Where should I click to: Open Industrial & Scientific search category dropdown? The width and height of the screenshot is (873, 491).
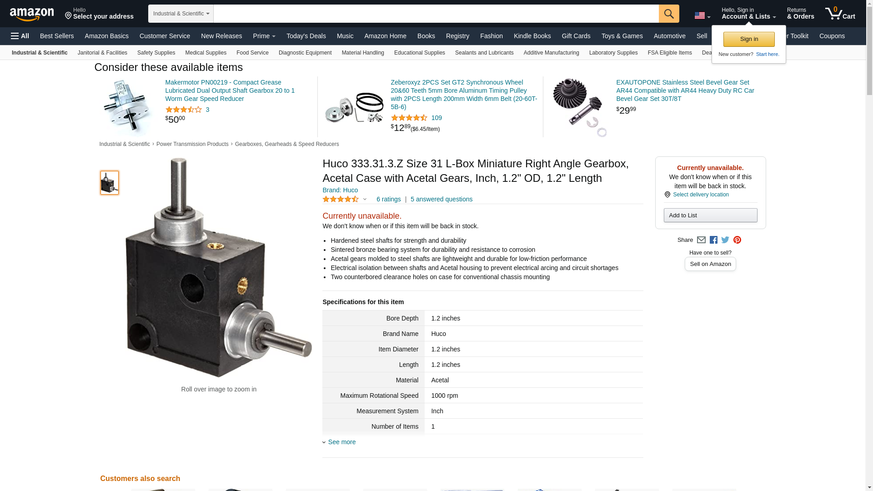tap(181, 14)
